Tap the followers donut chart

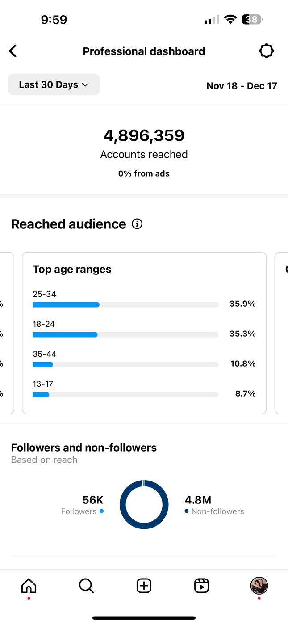point(144,504)
